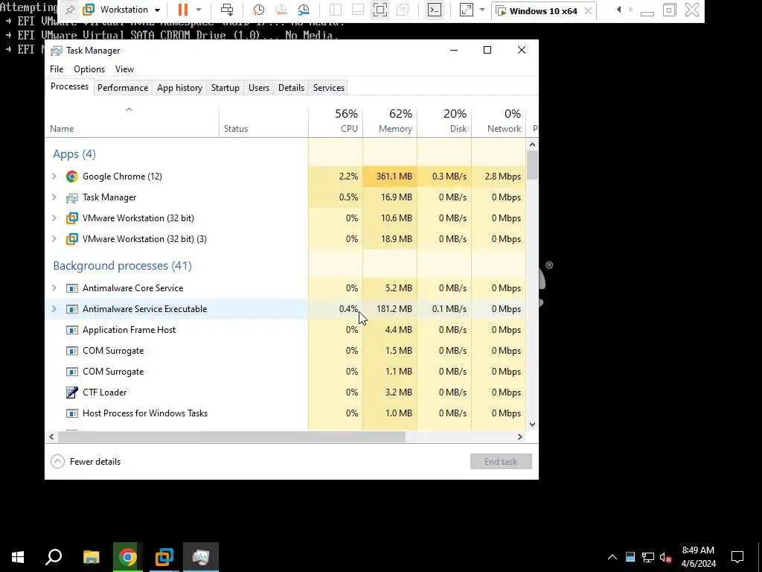Click the 361.1 MB memory value for Chrome
This screenshot has height=572, width=762.
click(394, 176)
